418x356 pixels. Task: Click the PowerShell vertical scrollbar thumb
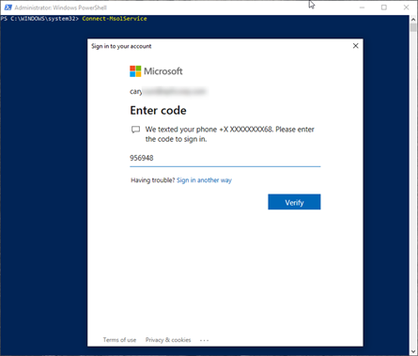(x=413, y=27)
